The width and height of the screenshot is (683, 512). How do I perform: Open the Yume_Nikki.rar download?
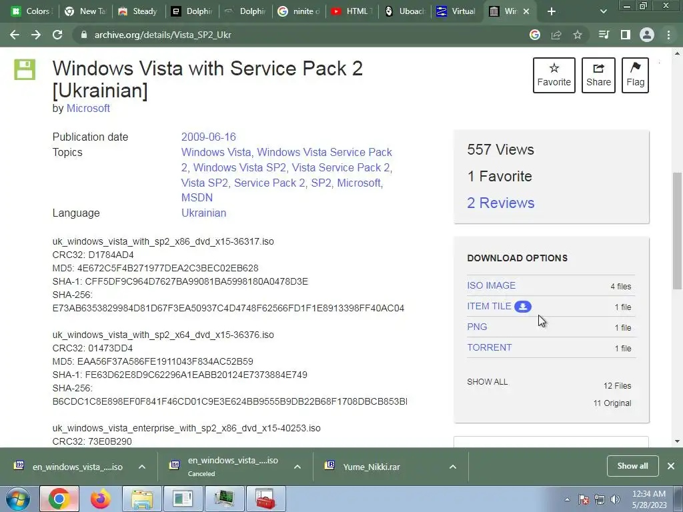[x=362, y=467]
